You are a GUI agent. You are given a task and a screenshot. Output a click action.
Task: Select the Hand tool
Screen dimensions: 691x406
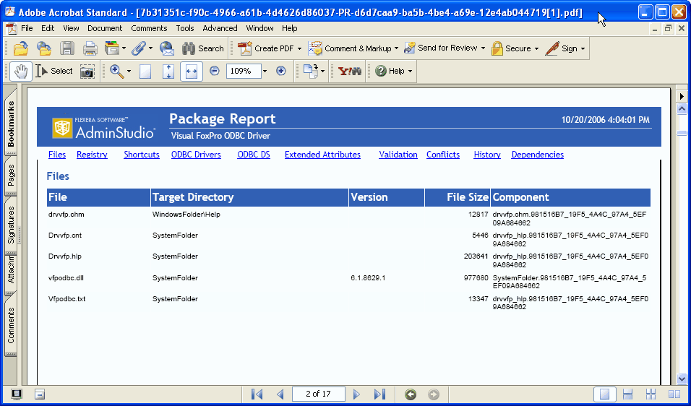click(21, 71)
